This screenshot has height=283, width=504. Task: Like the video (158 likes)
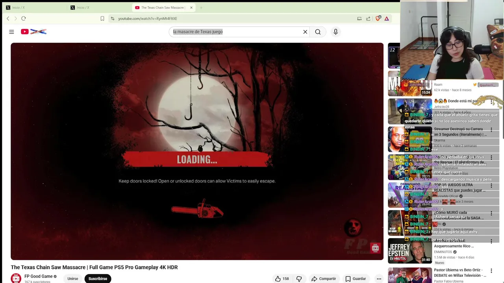(x=282, y=279)
